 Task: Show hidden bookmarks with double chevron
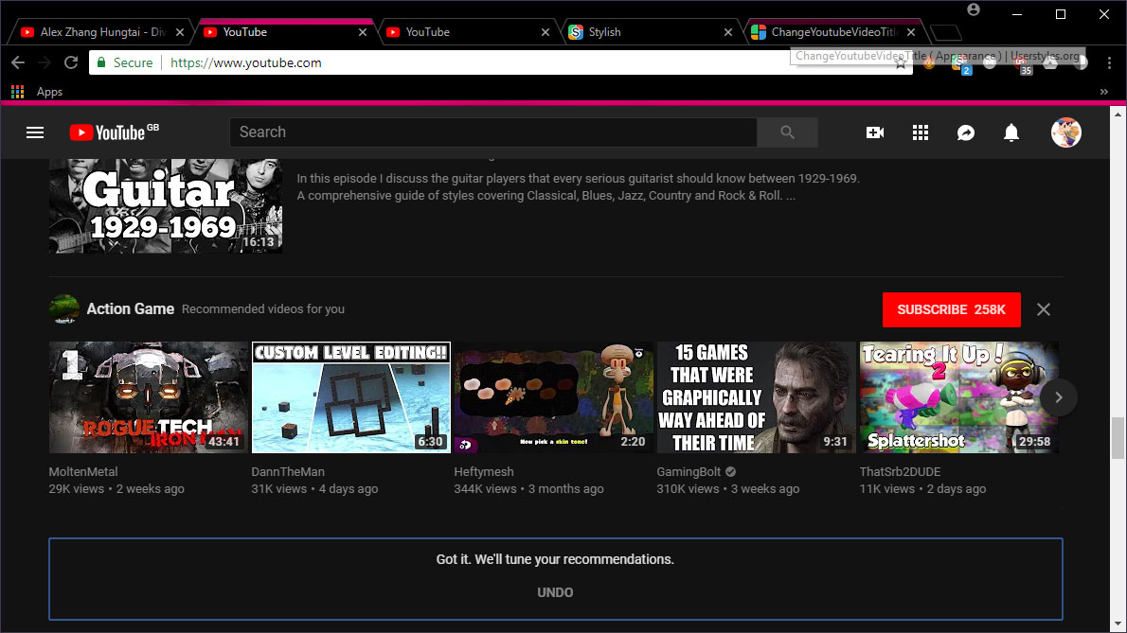tap(1104, 92)
